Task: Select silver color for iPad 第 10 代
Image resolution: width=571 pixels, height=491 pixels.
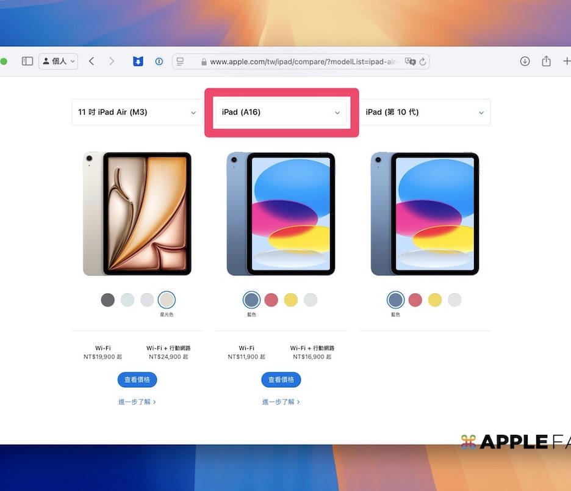Action: [x=454, y=300]
